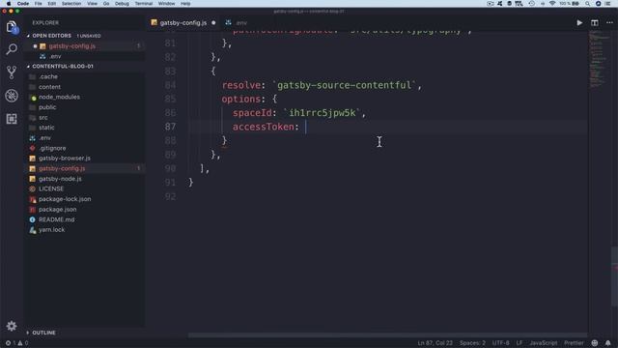Open the Wi-Fi menu bar icon
Viewport: 618px width, 348px height.
point(552,4)
